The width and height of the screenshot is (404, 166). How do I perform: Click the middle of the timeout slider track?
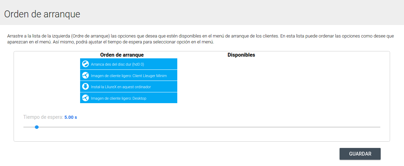202,127
